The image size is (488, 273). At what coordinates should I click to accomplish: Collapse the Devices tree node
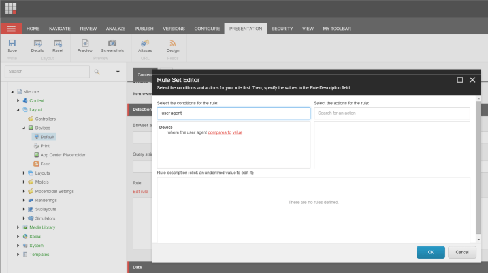24,128
